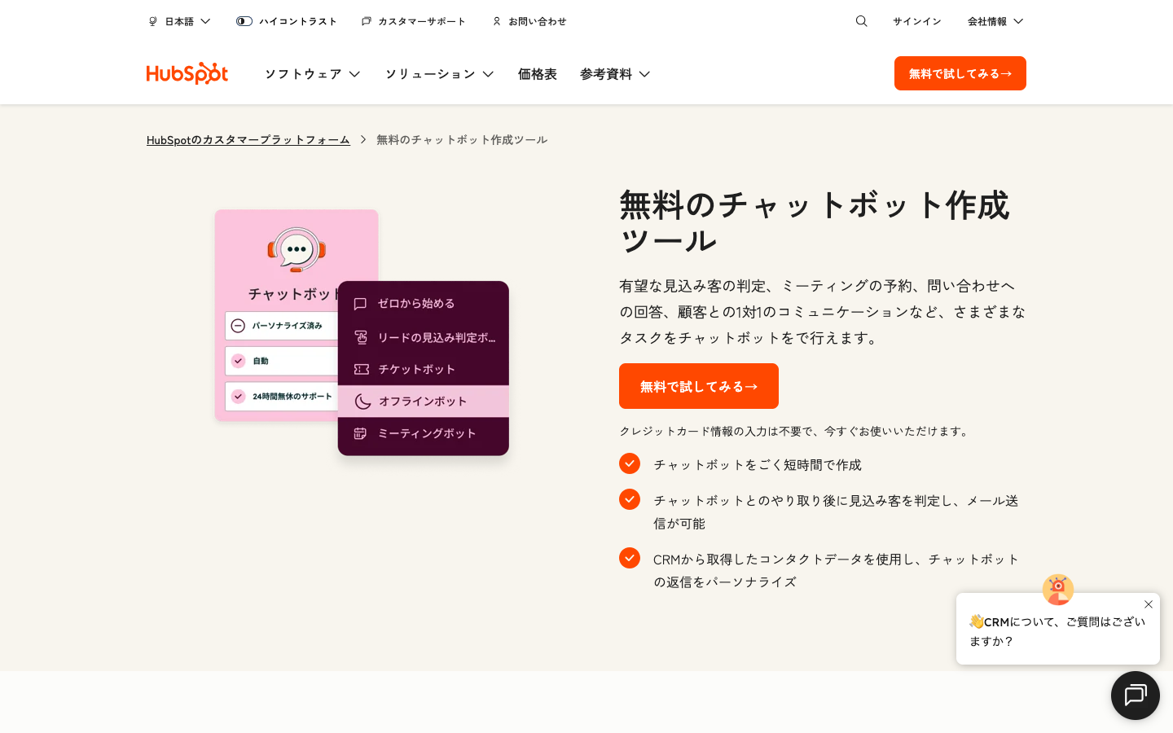This screenshot has height=733, width=1173.
Task: Click the カスタマーサポート chat icon
Action: (365, 21)
